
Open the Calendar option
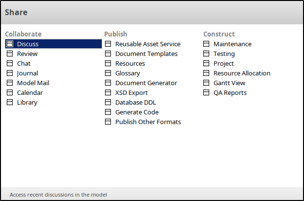tap(30, 92)
